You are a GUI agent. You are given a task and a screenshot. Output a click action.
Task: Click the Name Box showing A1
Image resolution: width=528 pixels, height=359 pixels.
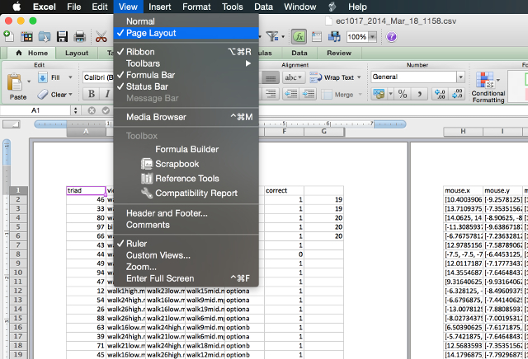click(x=35, y=110)
